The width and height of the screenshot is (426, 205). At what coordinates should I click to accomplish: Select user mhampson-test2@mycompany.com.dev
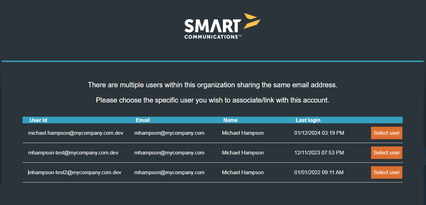[x=386, y=172]
